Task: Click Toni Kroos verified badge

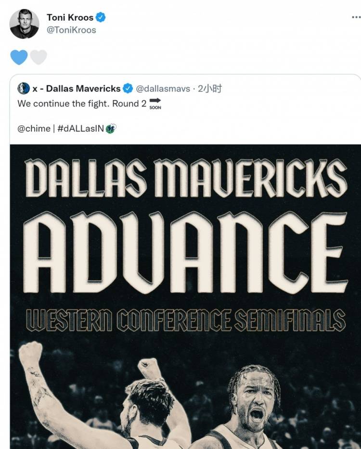Action: pyautogui.click(x=101, y=17)
